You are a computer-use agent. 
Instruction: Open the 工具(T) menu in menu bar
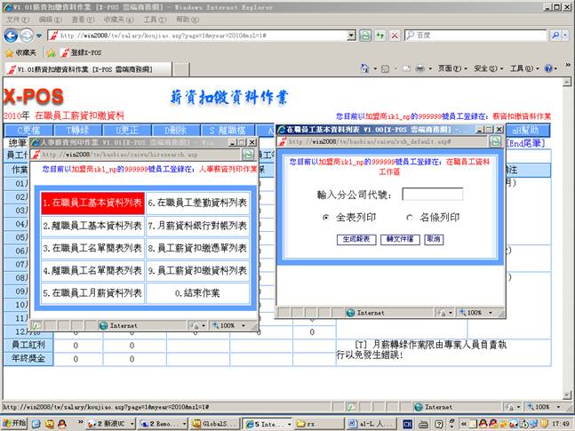pyautogui.click(x=155, y=19)
